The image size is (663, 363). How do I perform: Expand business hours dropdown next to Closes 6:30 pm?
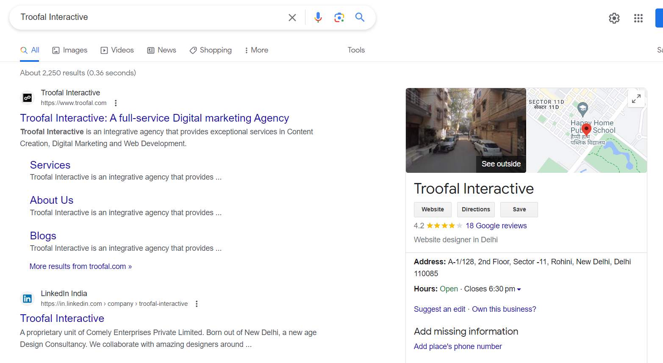[x=519, y=289]
